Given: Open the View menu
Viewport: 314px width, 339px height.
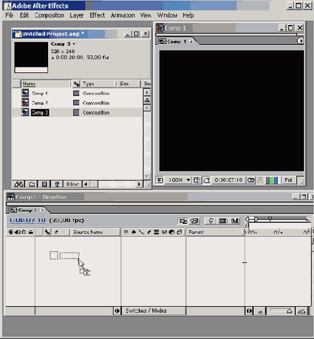Looking at the screenshot, I should tap(146, 15).
